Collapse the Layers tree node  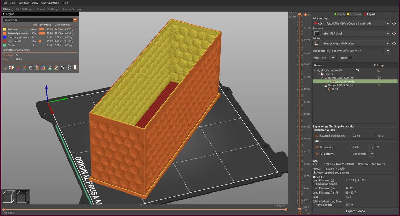click(x=318, y=74)
